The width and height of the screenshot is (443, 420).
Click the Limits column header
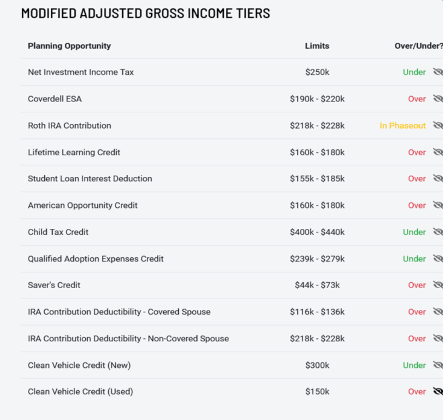317,46
